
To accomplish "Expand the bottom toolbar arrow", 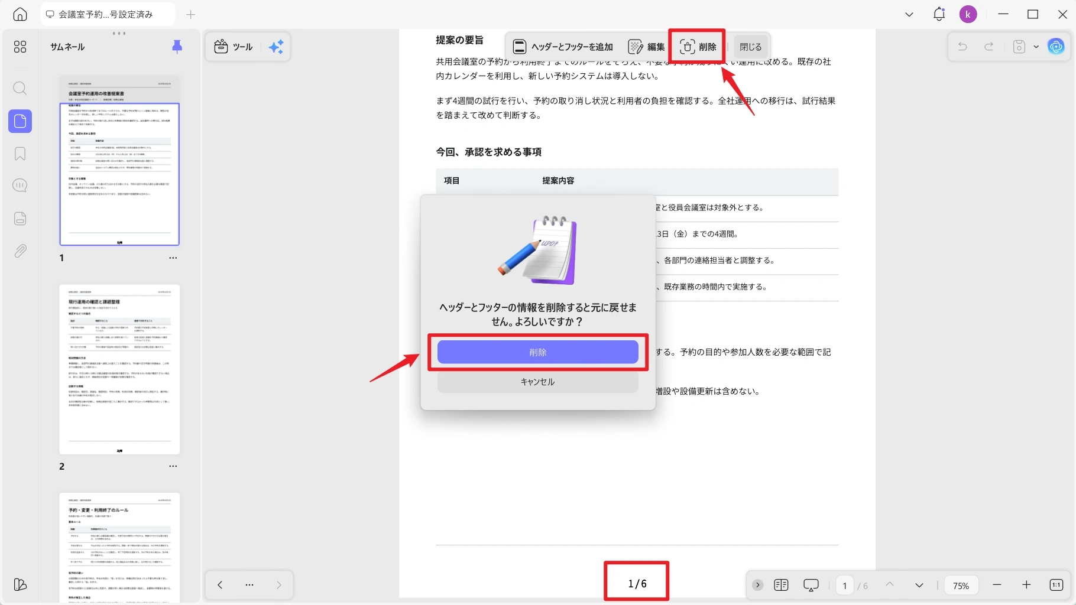I will [x=757, y=585].
